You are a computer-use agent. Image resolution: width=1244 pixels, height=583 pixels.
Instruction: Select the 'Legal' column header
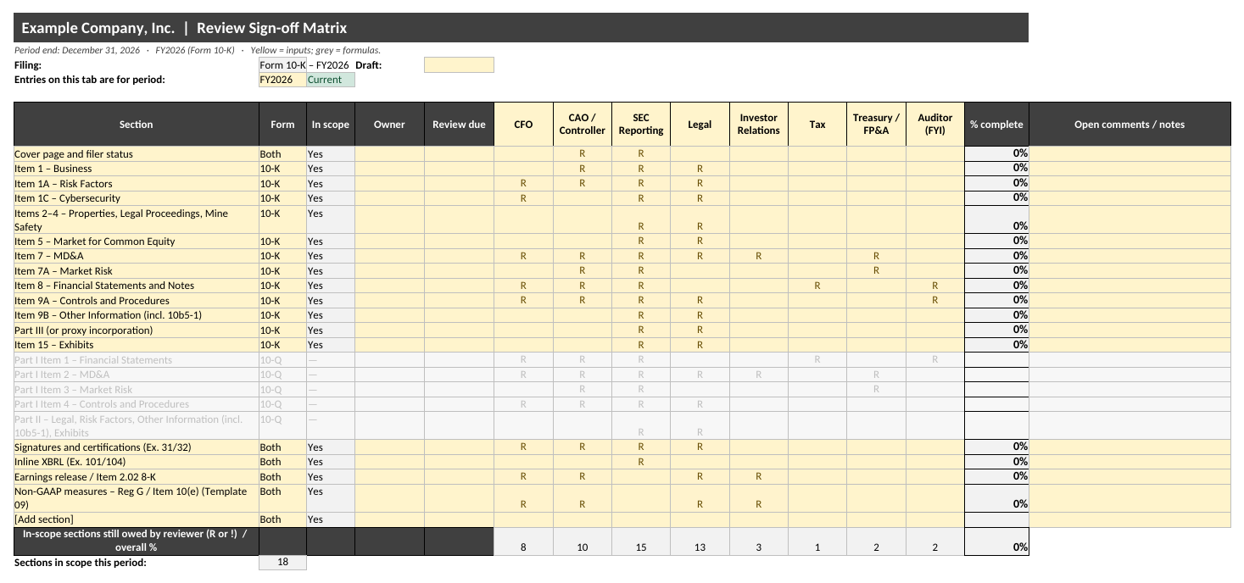[x=700, y=125]
